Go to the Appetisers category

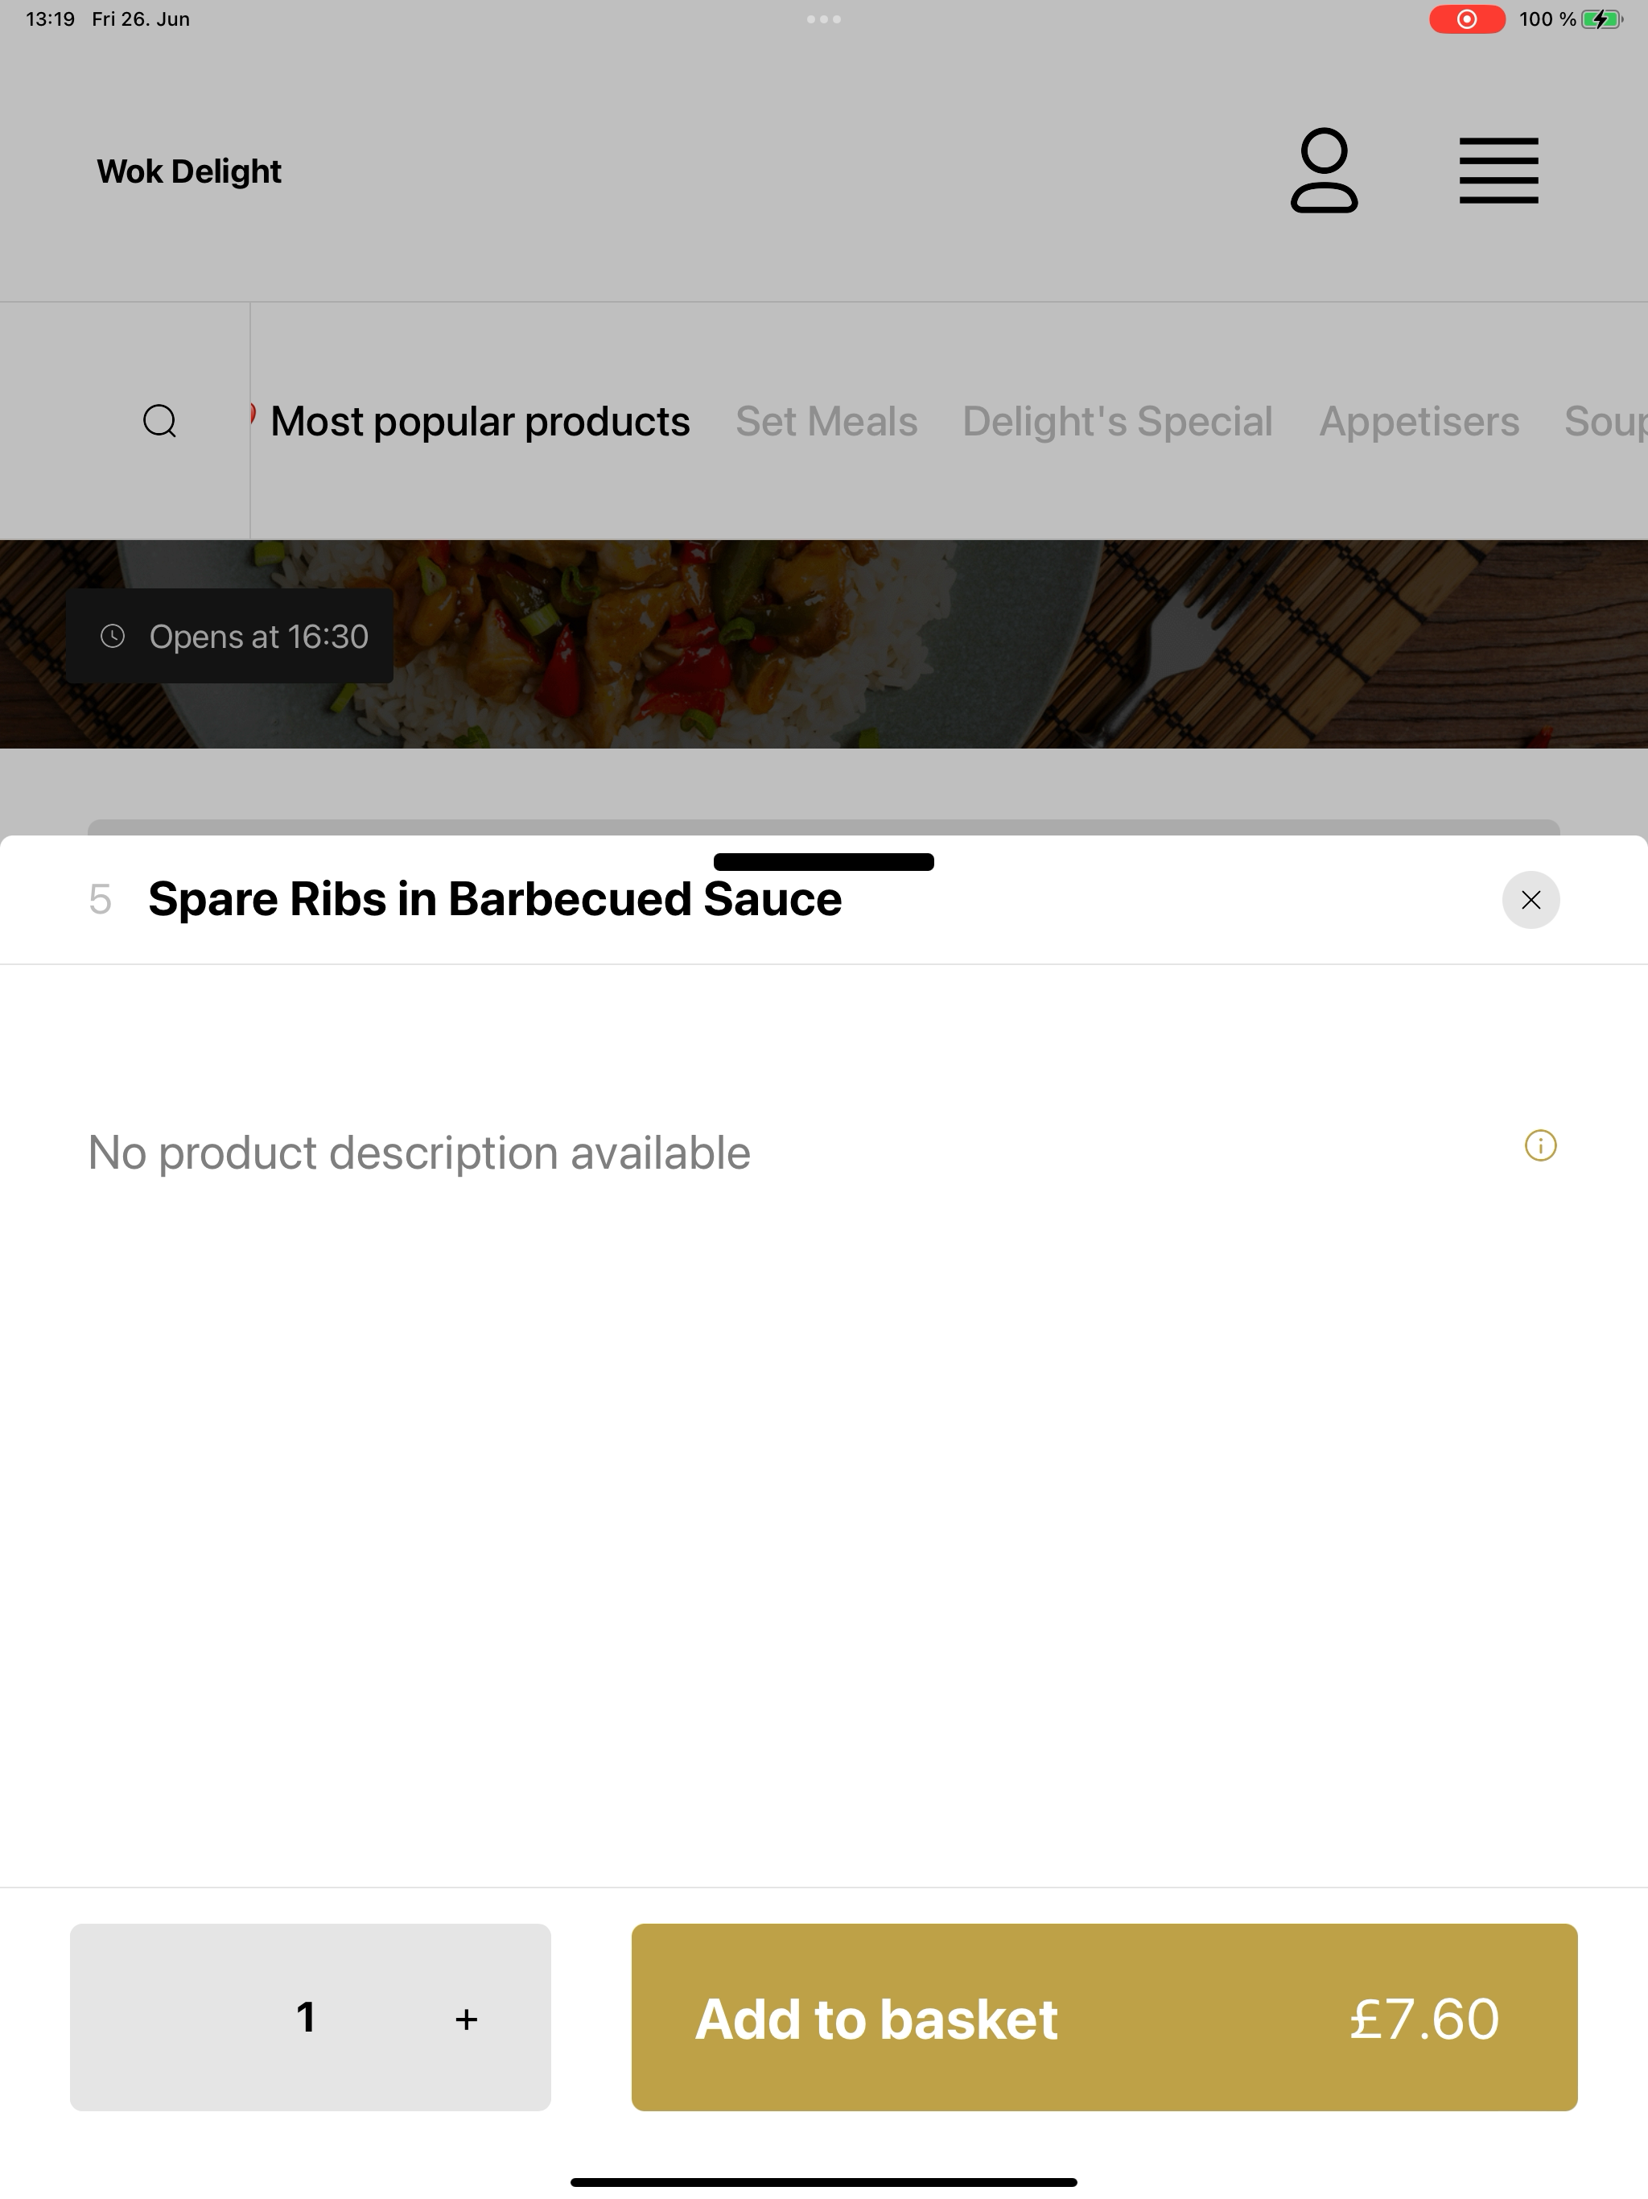tap(1419, 422)
